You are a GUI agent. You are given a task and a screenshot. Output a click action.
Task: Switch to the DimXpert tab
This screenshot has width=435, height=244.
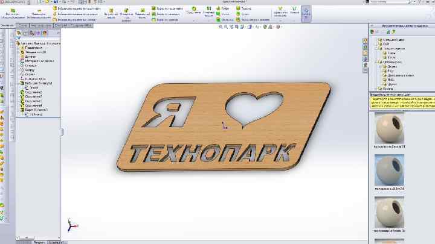(61, 25)
